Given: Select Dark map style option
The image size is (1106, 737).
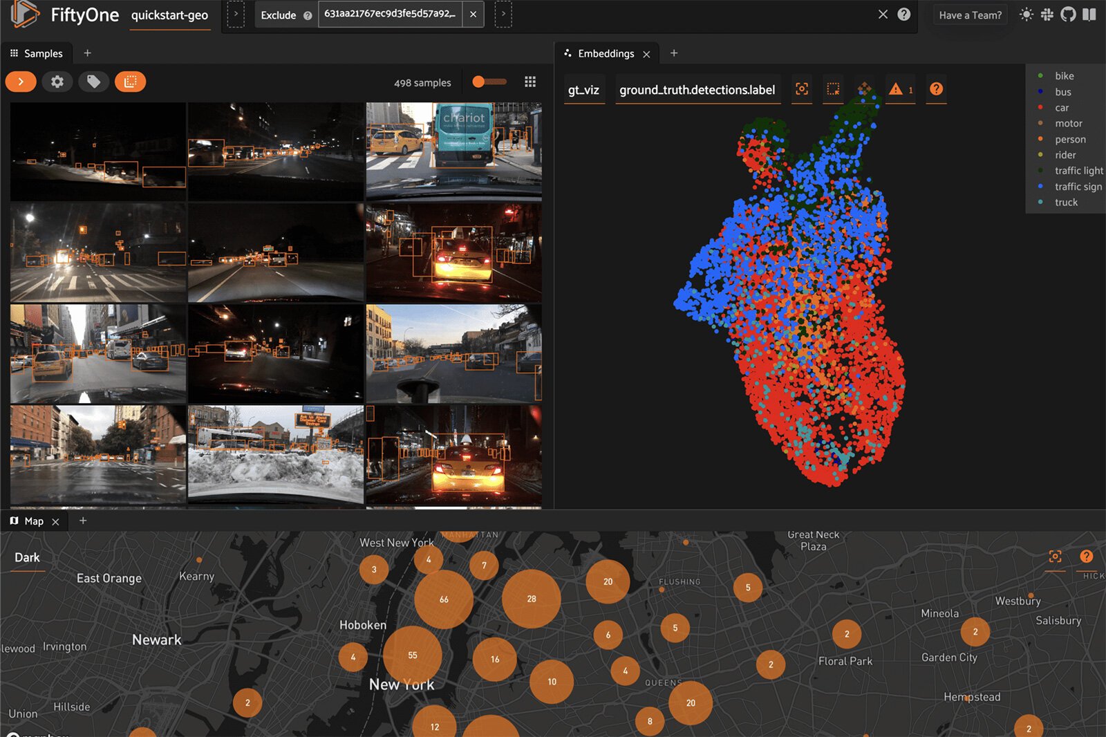Looking at the screenshot, I should pyautogui.click(x=28, y=557).
